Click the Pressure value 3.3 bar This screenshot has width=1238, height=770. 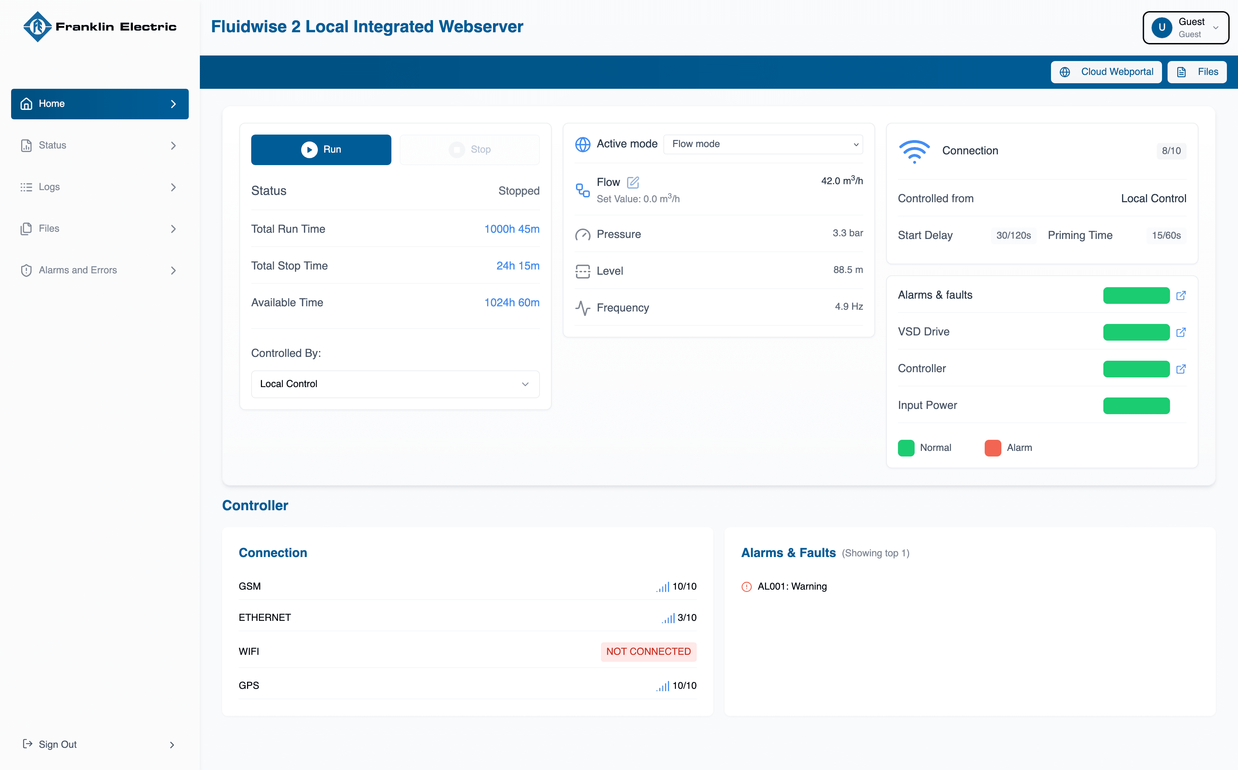848,233
